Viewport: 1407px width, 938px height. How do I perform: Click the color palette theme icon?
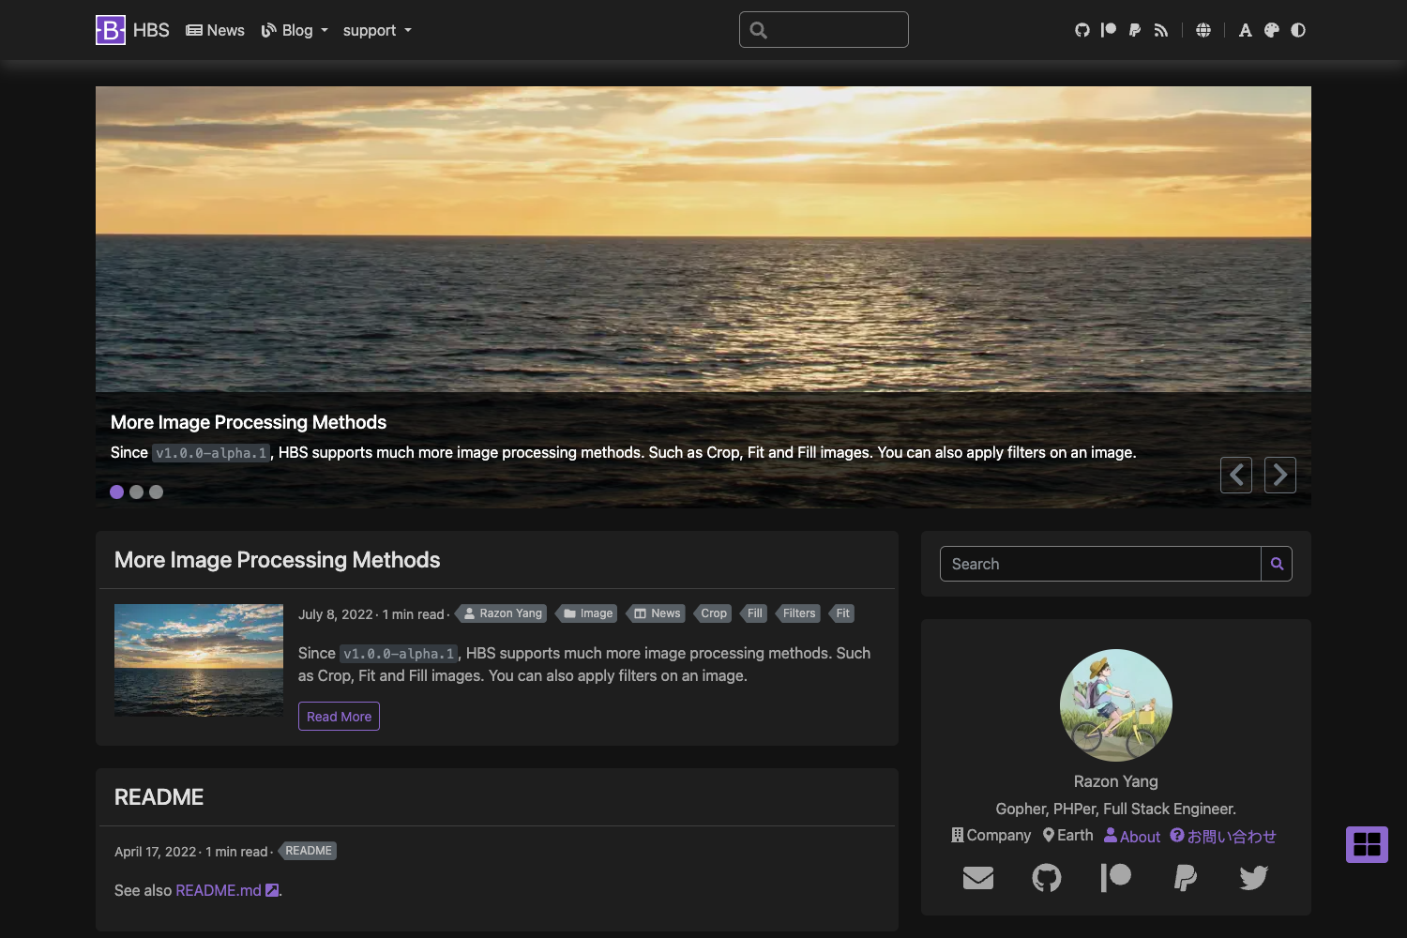click(1271, 29)
